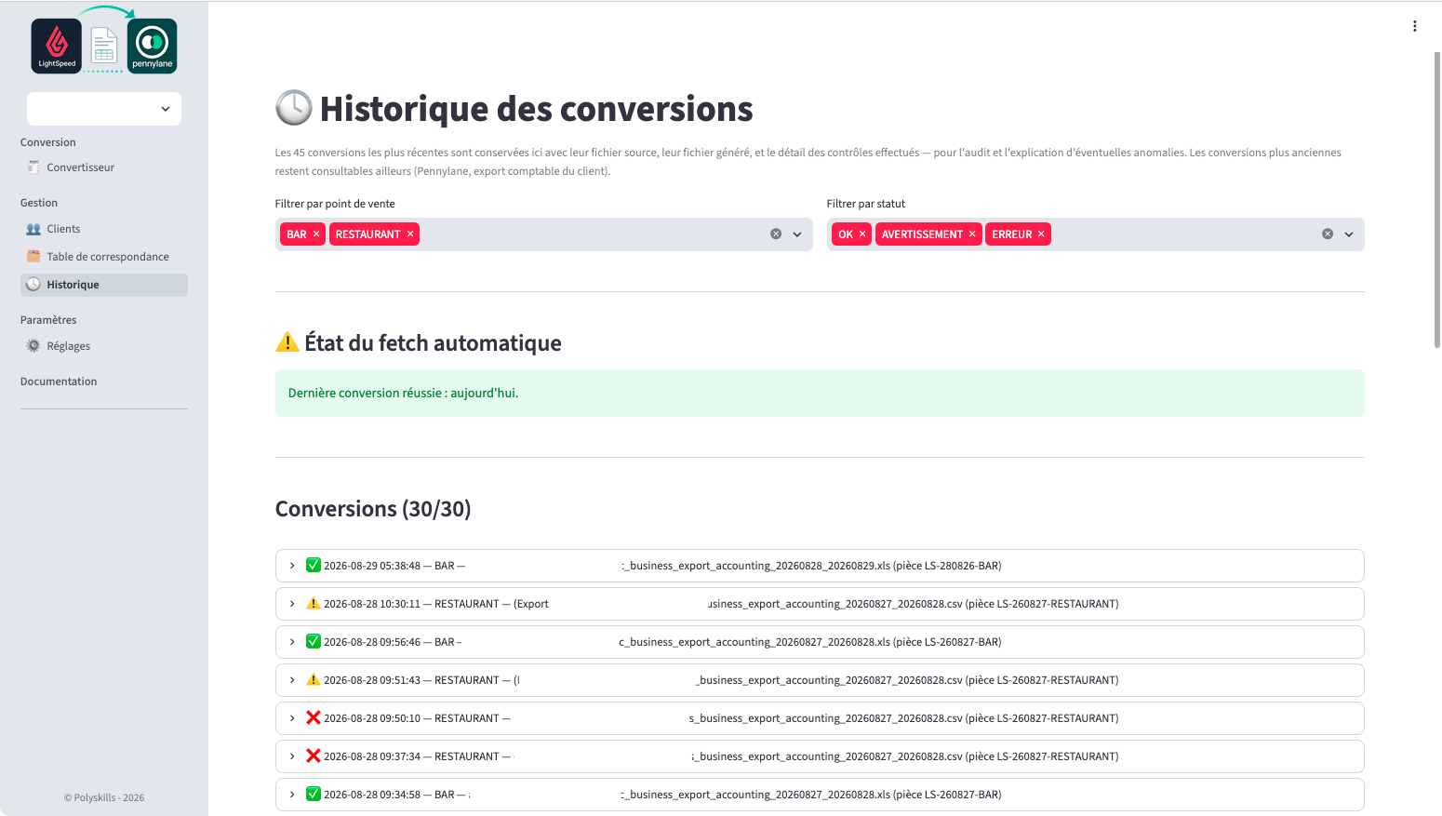
Task: Click the spreadsheet file icon between logos
Action: coord(104,47)
